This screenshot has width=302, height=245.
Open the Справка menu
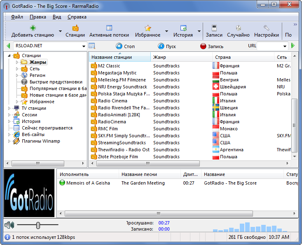pos(77,17)
